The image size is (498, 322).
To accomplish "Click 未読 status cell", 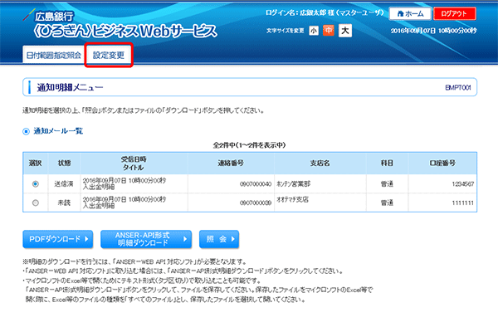I will [x=64, y=202].
